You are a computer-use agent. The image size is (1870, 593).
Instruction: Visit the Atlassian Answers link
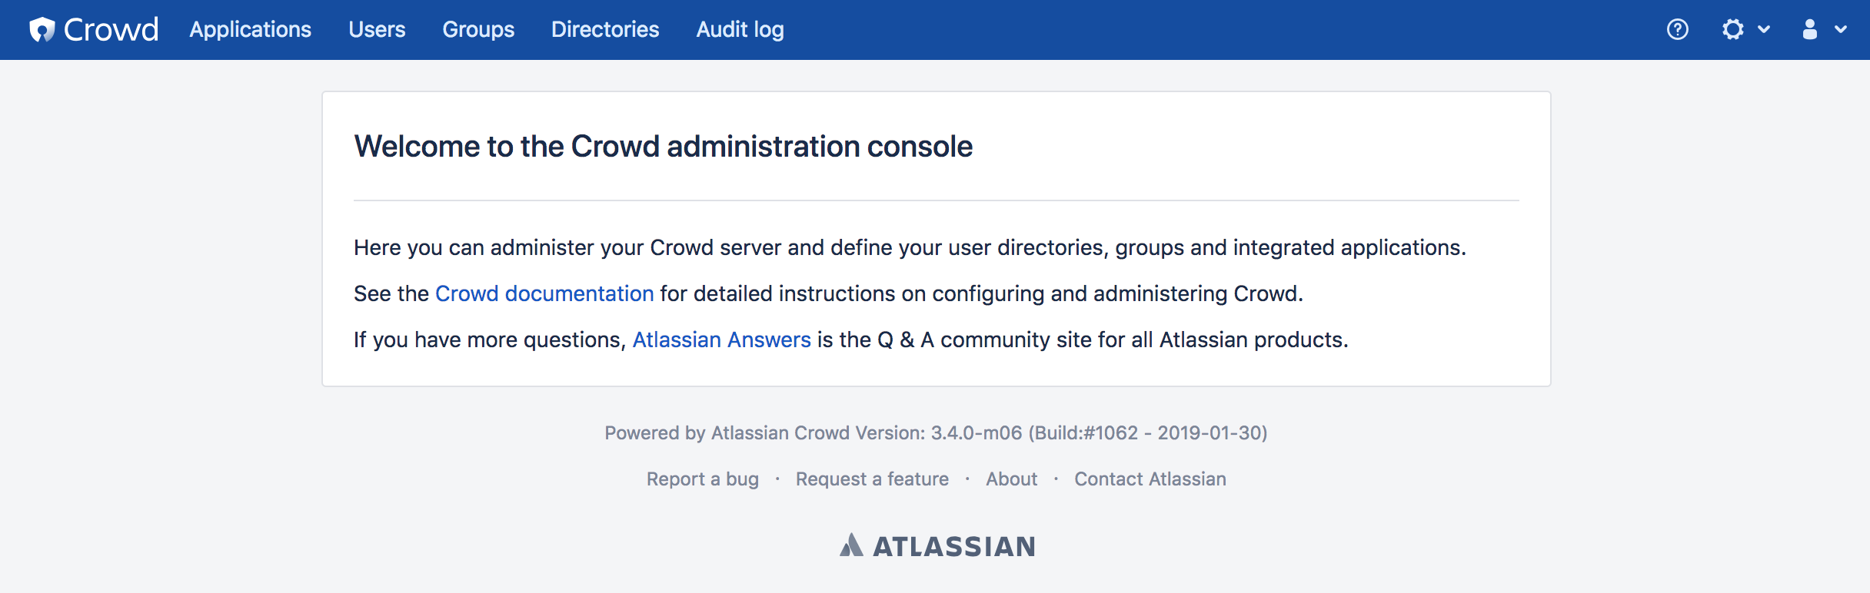pos(721,340)
